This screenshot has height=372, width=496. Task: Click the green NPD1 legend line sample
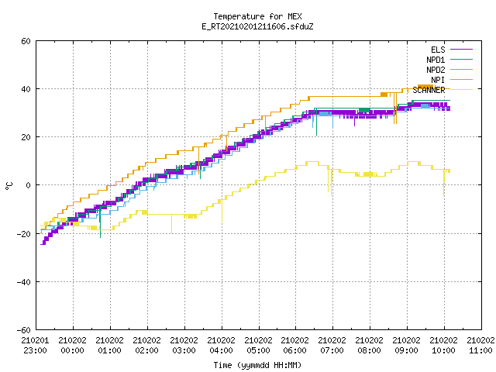pos(461,59)
